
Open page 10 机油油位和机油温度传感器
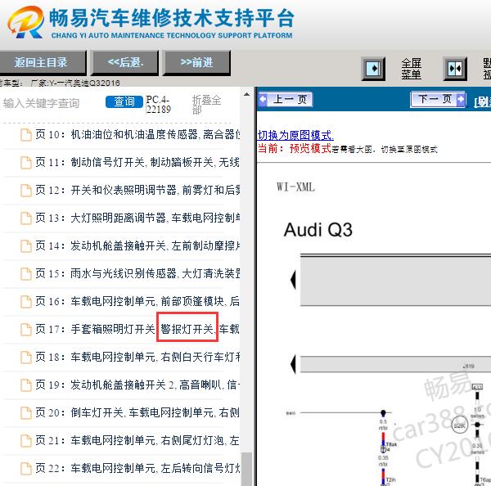point(137,135)
